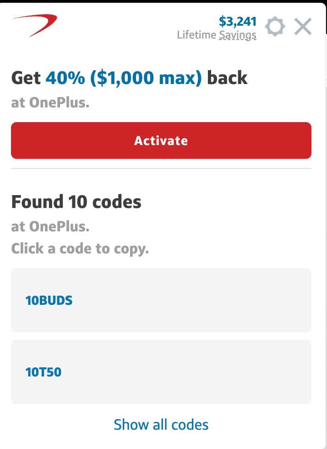Open settings with the gear icon
327x449 pixels.
tap(275, 27)
